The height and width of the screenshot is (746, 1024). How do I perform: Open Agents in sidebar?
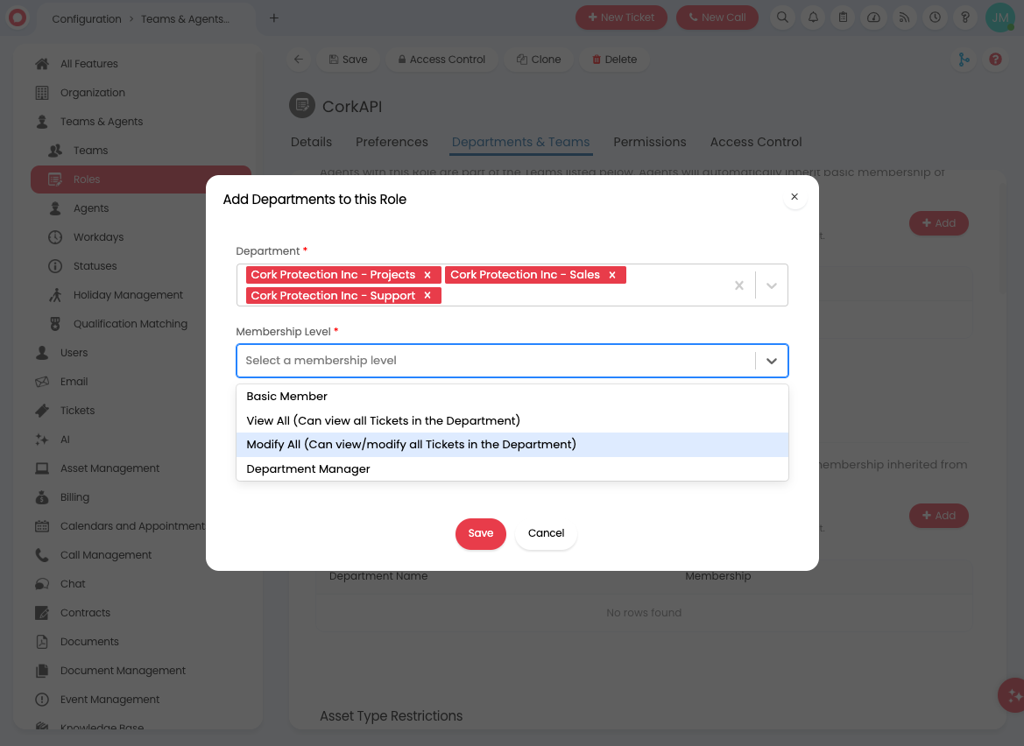tap(91, 208)
